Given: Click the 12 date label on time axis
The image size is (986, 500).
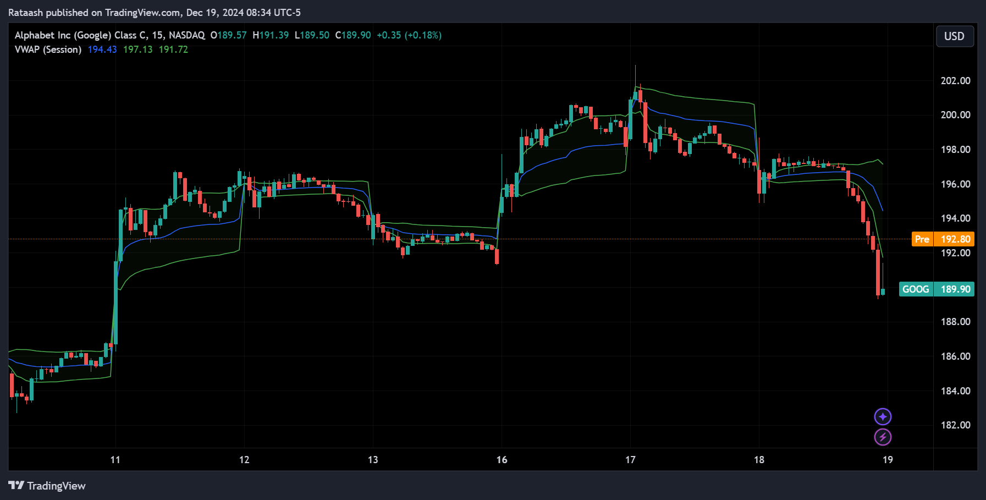Looking at the screenshot, I should pos(244,460).
